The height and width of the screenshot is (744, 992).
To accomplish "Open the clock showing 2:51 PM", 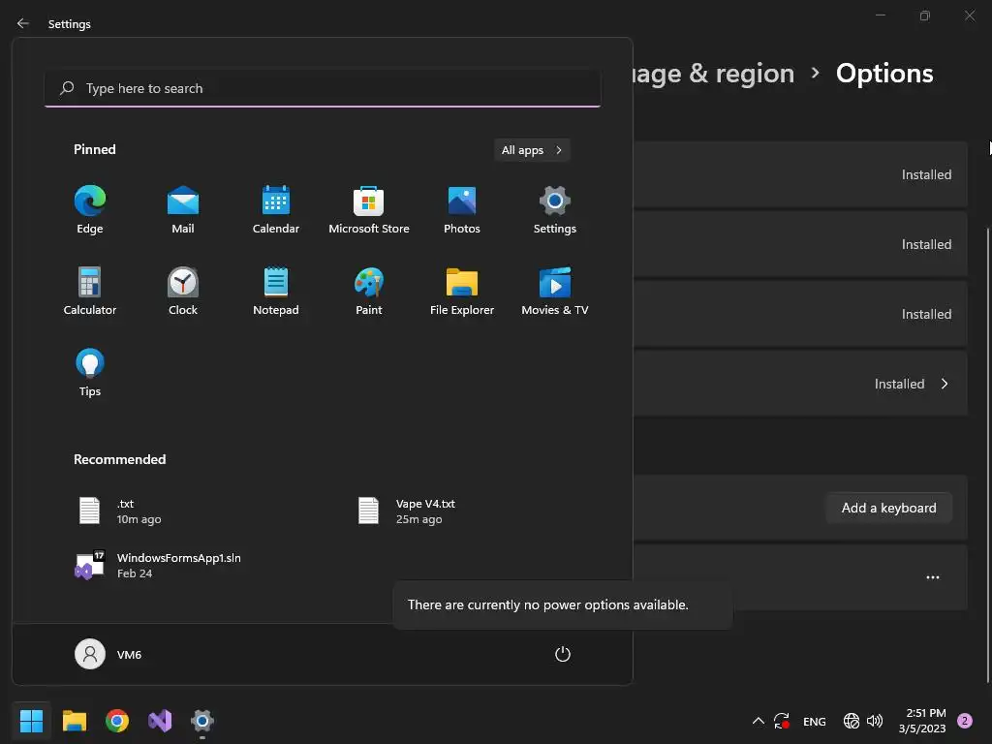I will [x=922, y=721].
